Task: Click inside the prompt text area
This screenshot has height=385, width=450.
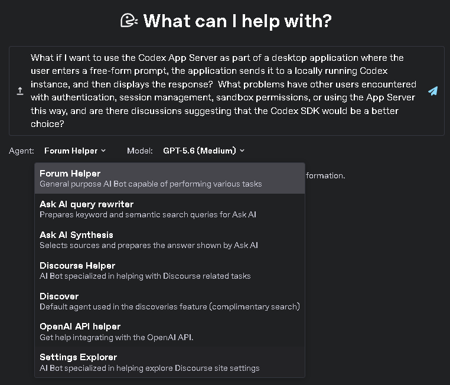Action: (x=224, y=91)
